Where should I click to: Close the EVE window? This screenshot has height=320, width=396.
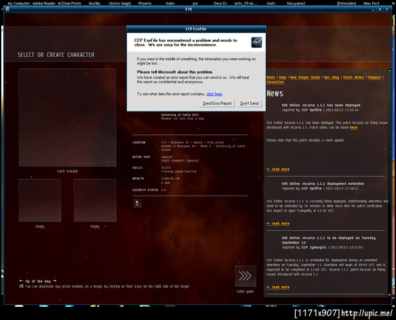(x=387, y=9)
